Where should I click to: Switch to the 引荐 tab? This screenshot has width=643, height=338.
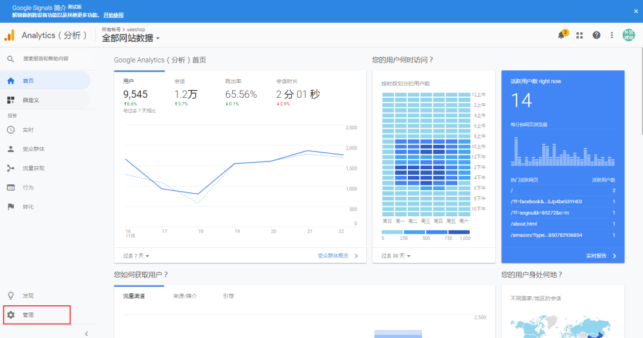tap(229, 296)
